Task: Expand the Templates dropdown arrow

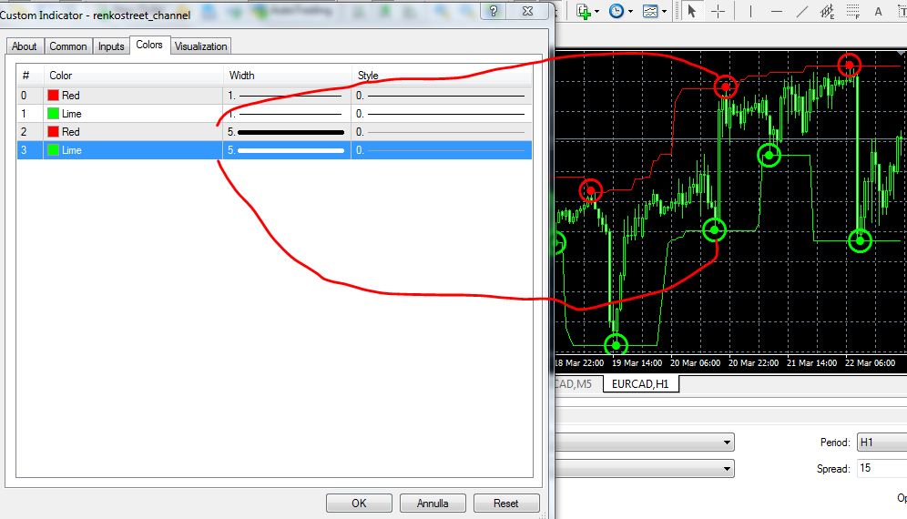Action: [664, 11]
